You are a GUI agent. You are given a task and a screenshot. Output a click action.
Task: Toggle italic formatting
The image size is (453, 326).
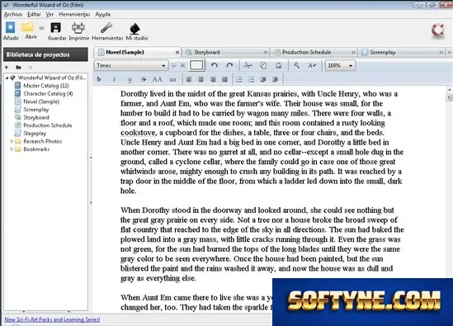point(114,79)
